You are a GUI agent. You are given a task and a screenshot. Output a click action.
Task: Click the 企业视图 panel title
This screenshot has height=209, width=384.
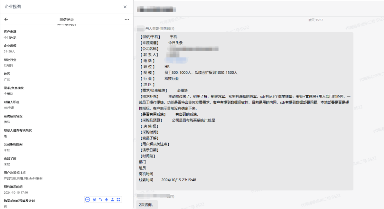[13, 7]
